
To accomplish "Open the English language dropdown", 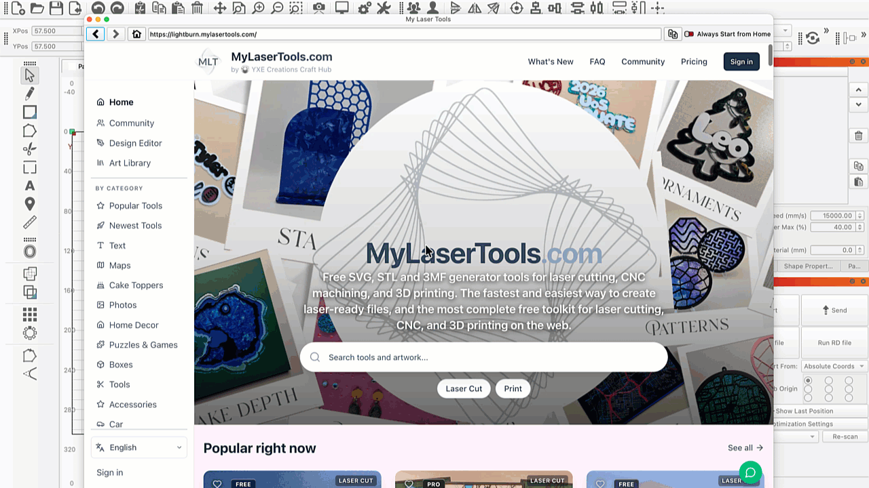I will tap(139, 447).
